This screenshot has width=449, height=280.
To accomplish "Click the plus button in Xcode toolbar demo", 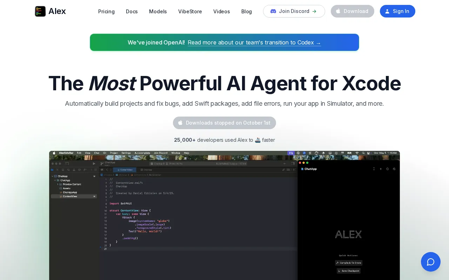I will (x=284, y=163).
